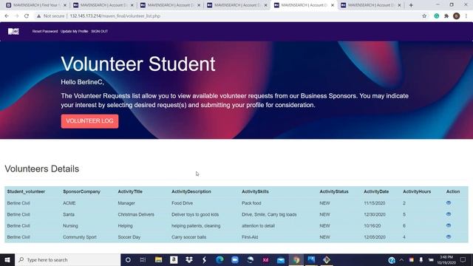
Task: Open the Chrome profile avatar
Action: point(457,16)
